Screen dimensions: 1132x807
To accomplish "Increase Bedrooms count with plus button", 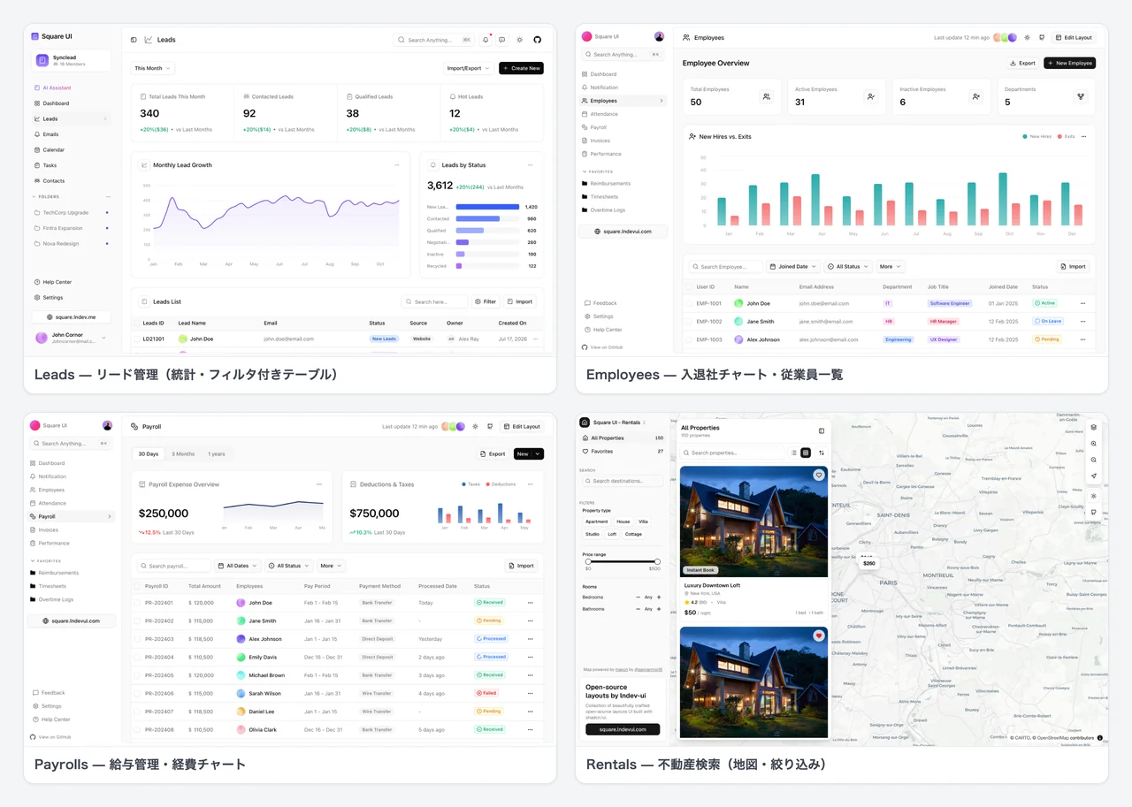I will [660, 597].
